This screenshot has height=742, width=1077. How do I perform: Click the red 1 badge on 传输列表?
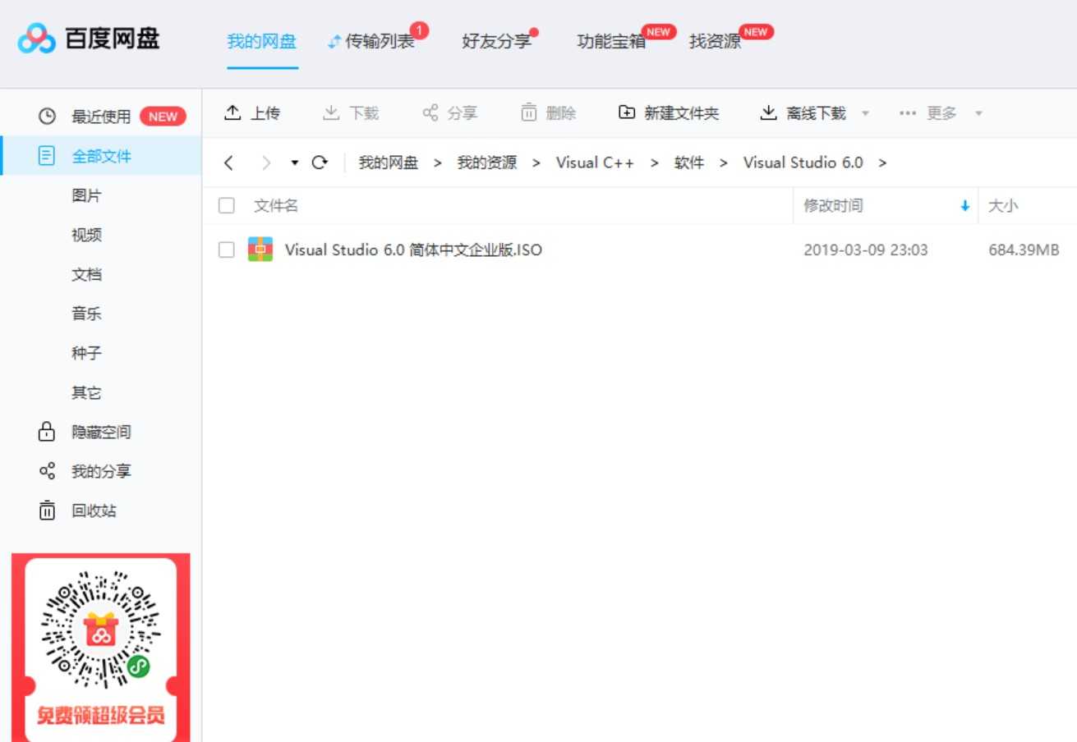(419, 30)
